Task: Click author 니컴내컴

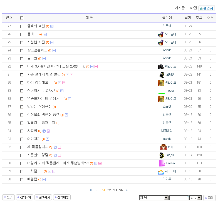Action: click(x=167, y=131)
